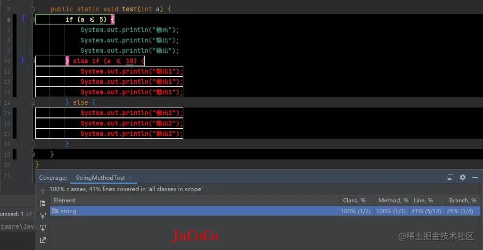
Task: Click the println("输出") statement on line 8
Action: [130, 41]
